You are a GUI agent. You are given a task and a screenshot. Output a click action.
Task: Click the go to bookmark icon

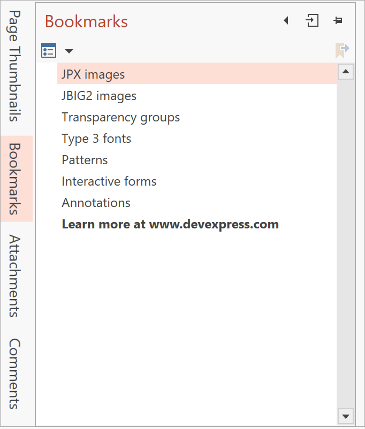pyautogui.click(x=342, y=50)
